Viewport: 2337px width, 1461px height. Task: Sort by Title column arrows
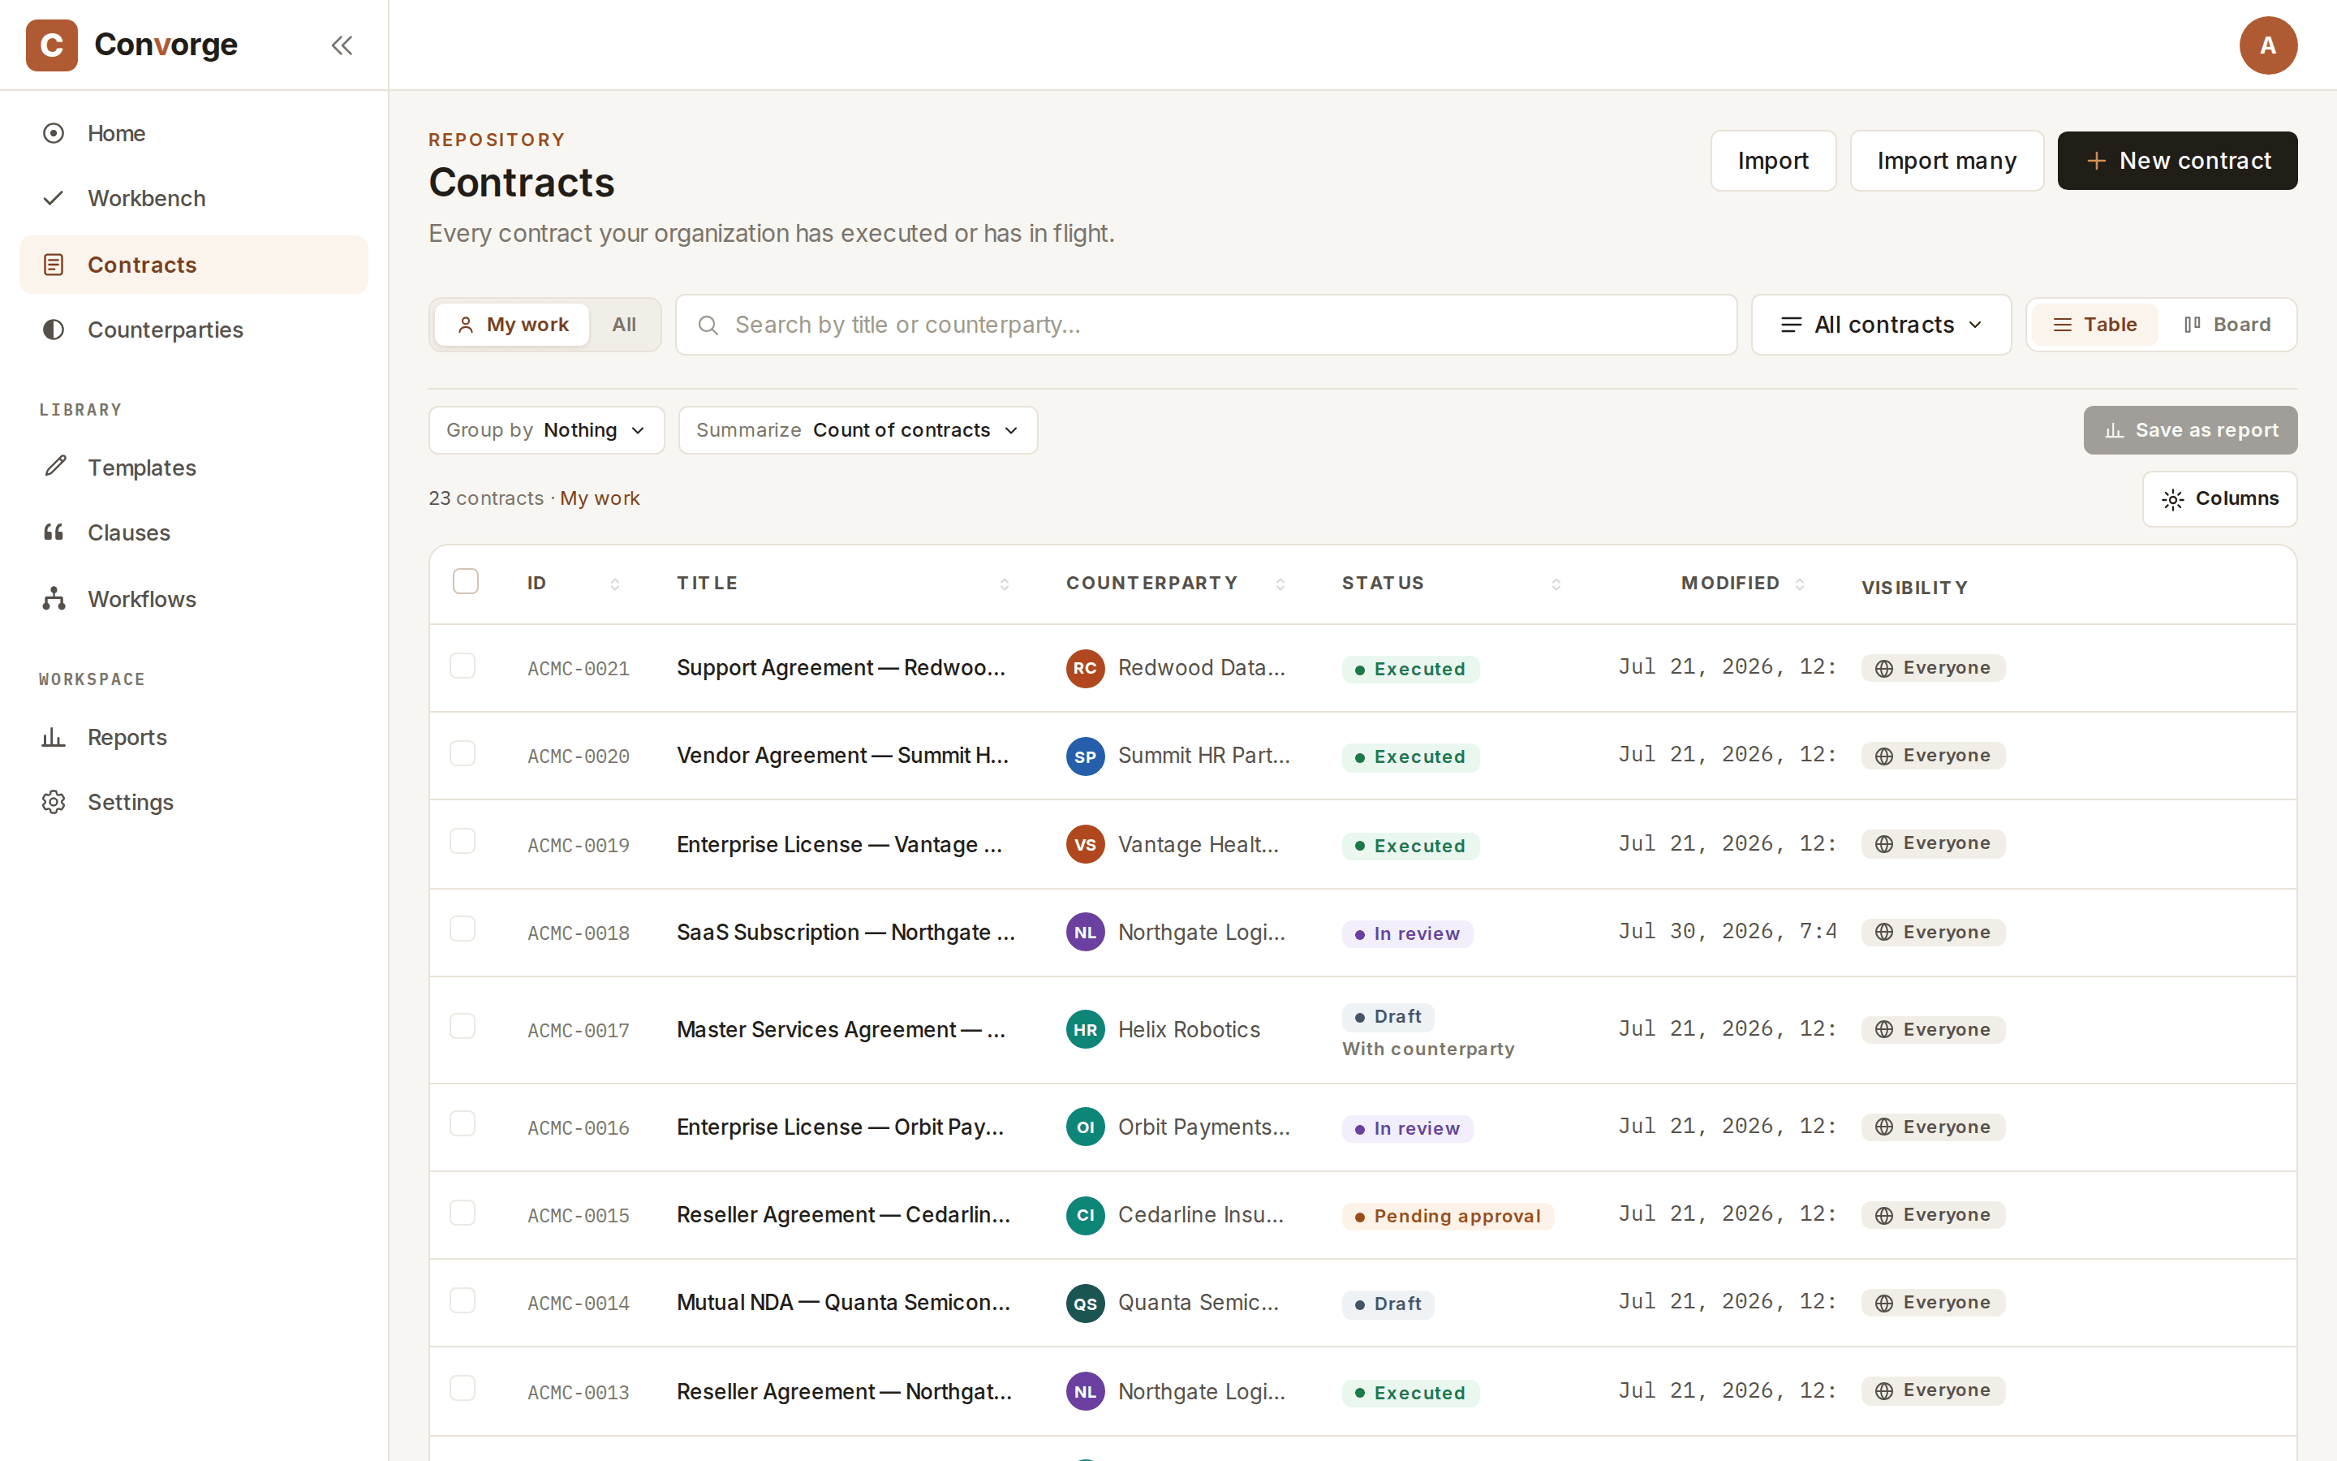pos(1005,584)
